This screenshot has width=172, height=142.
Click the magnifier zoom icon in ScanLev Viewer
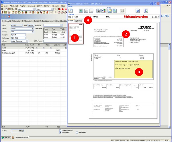pyautogui.click(x=71, y=11)
